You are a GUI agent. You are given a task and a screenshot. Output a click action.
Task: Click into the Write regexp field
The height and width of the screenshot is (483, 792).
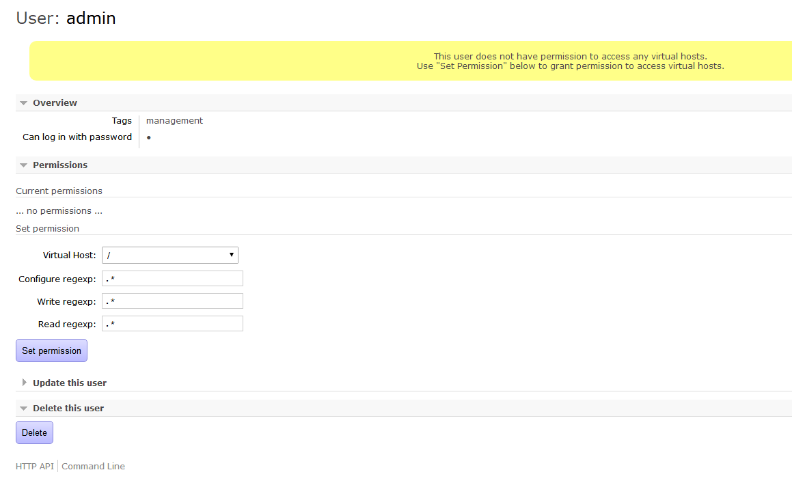[172, 301]
